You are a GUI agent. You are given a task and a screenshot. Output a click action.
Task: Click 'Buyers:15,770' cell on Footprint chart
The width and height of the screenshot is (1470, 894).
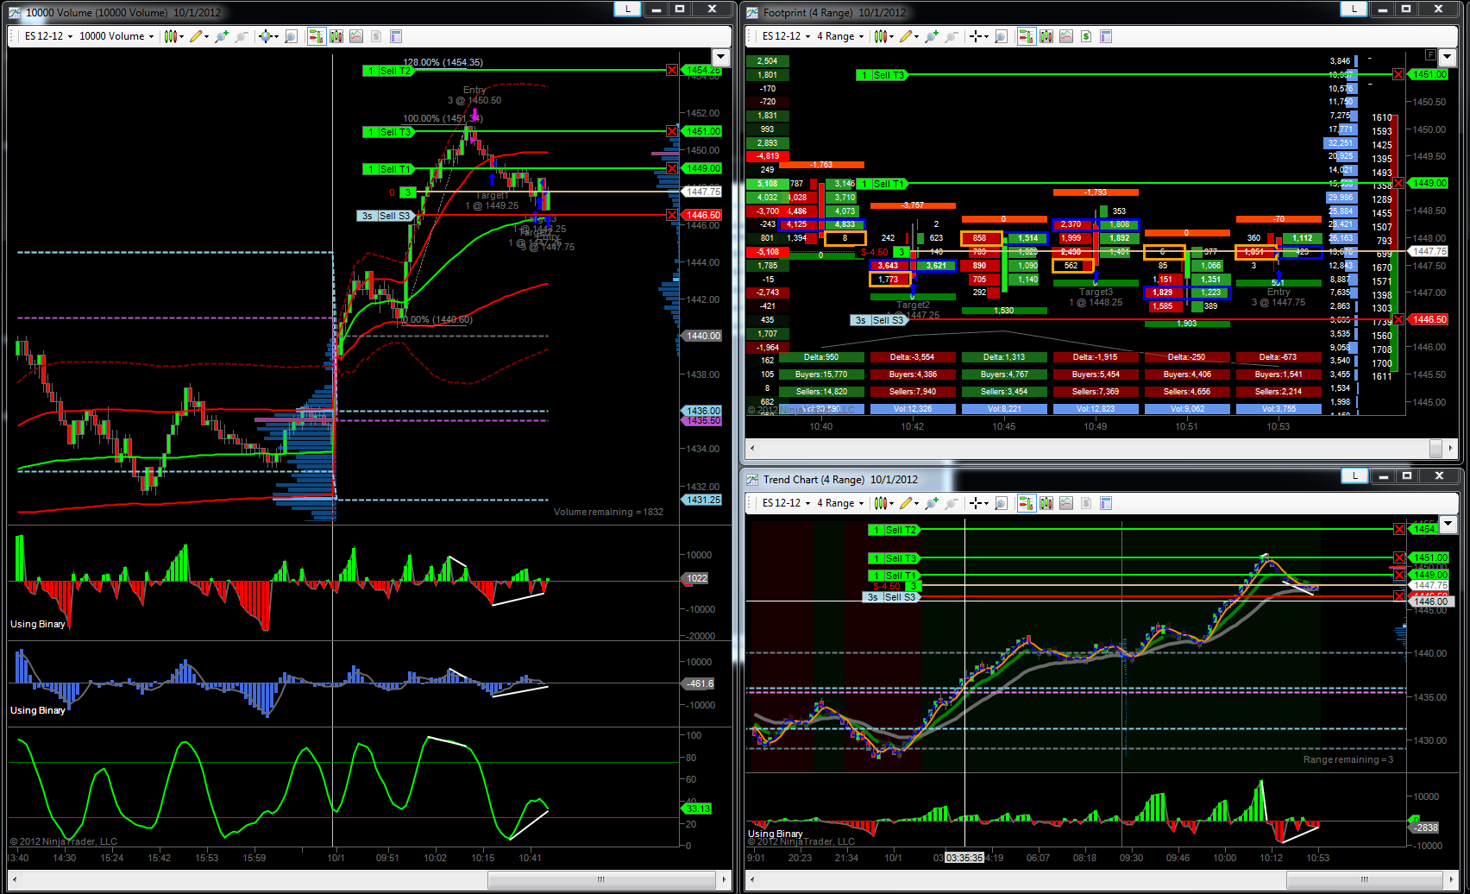821,375
